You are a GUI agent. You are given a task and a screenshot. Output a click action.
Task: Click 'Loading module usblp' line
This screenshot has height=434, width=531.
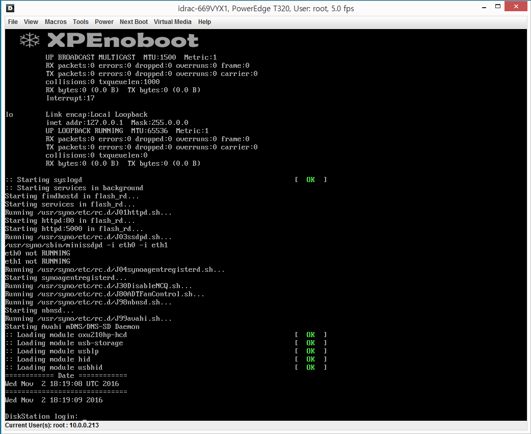pyautogui.click(x=52, y=351)
